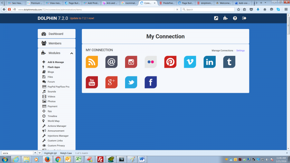Toggle Match Case in find bar
The width and height of the screenshot is (290, 163).
[x=66, y=153]
